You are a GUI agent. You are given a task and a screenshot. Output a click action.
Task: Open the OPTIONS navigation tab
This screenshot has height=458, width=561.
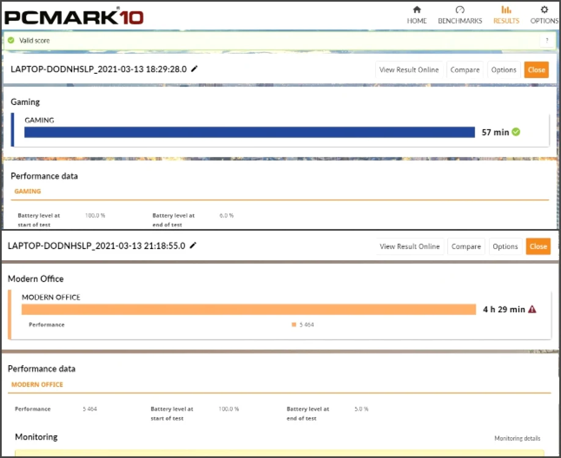click(x=544, y=15)
